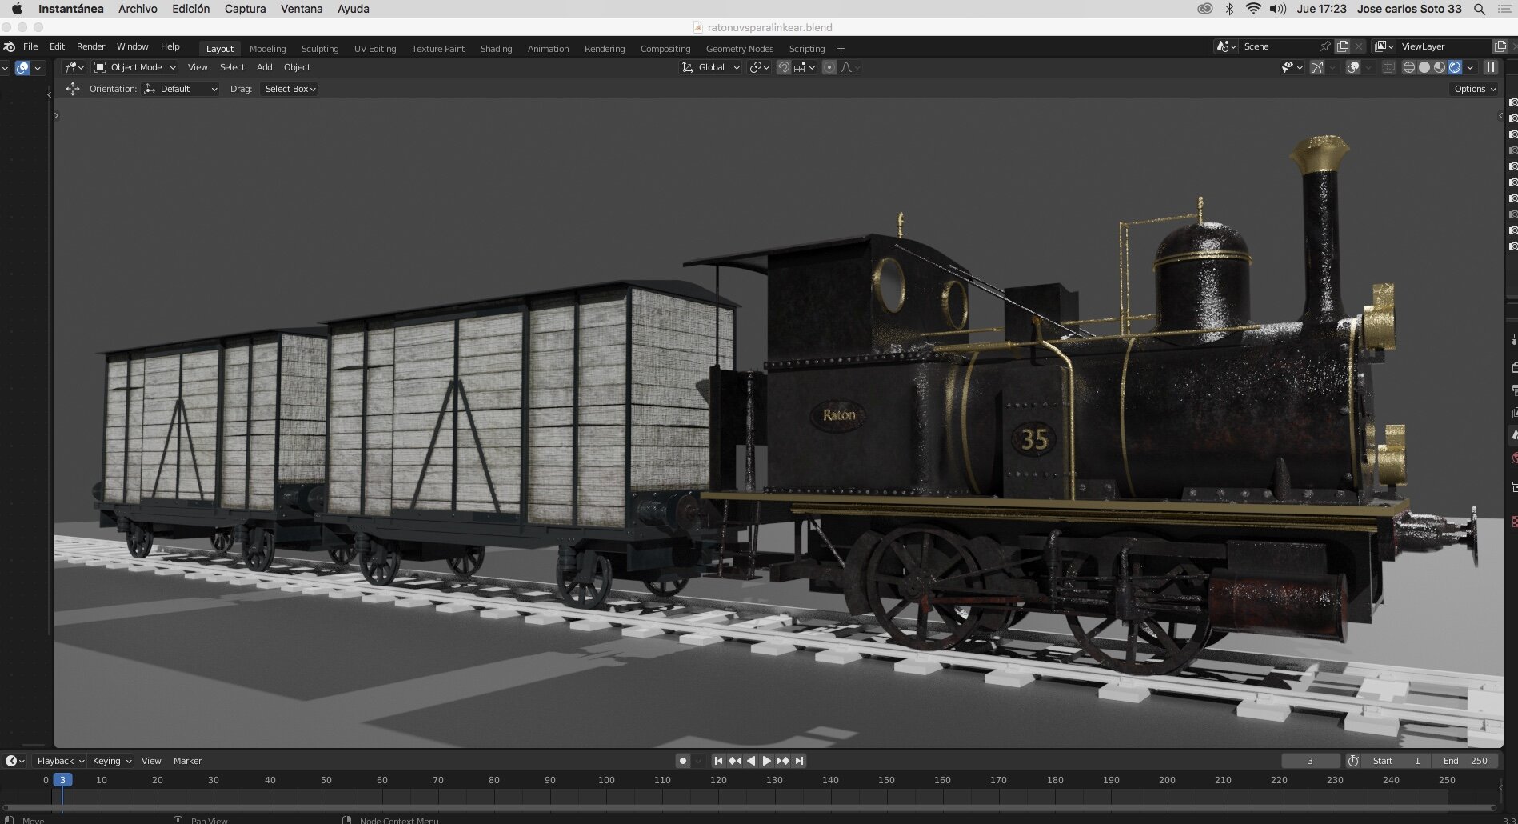This screenshot has height=824, width=1518.
Task: Open the snapping options dropdown
Action: click(804, 67)
